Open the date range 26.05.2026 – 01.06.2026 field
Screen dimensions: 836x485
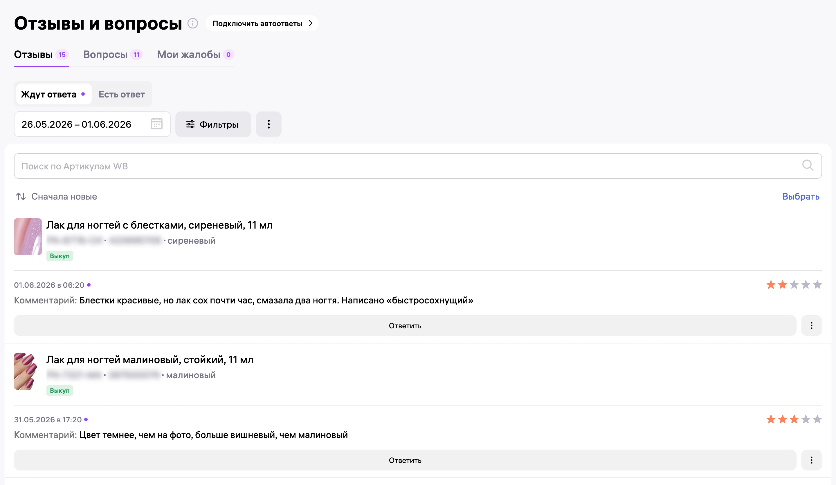click(x=92, y=124)
